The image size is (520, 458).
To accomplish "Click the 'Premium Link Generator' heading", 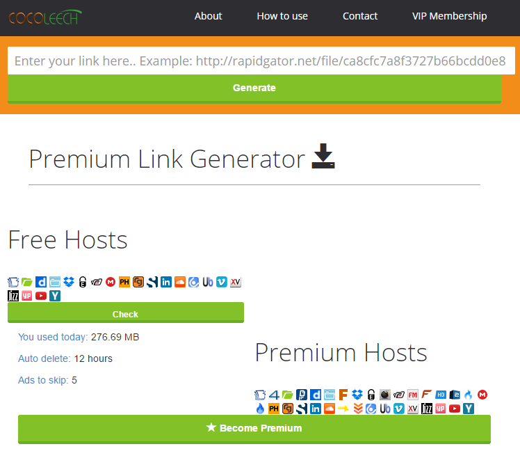I will [x=167, y=159].
